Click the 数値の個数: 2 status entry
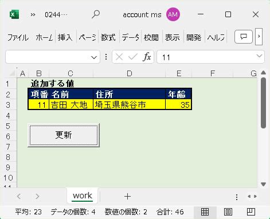The image size is (270, 219). (126, 212)
